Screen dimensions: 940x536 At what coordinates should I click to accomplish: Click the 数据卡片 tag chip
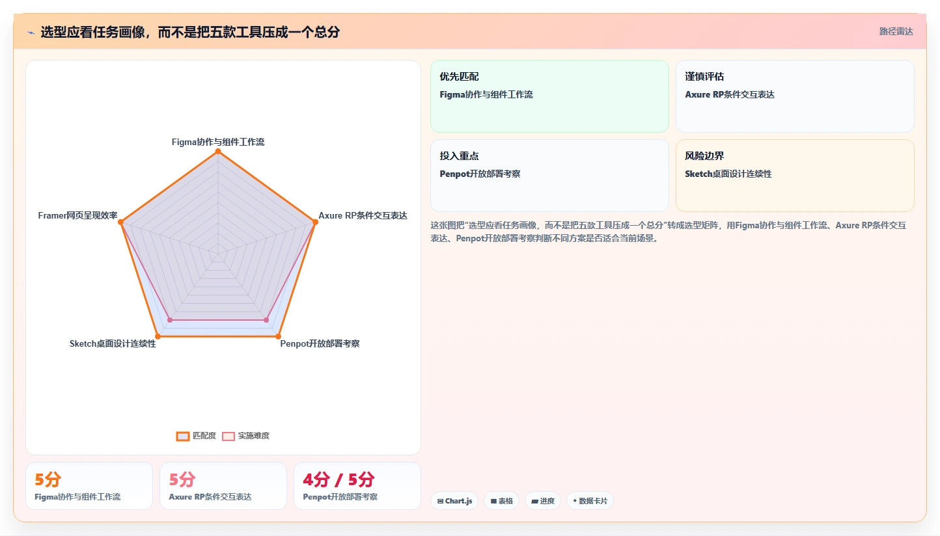[x=590, y=501]
